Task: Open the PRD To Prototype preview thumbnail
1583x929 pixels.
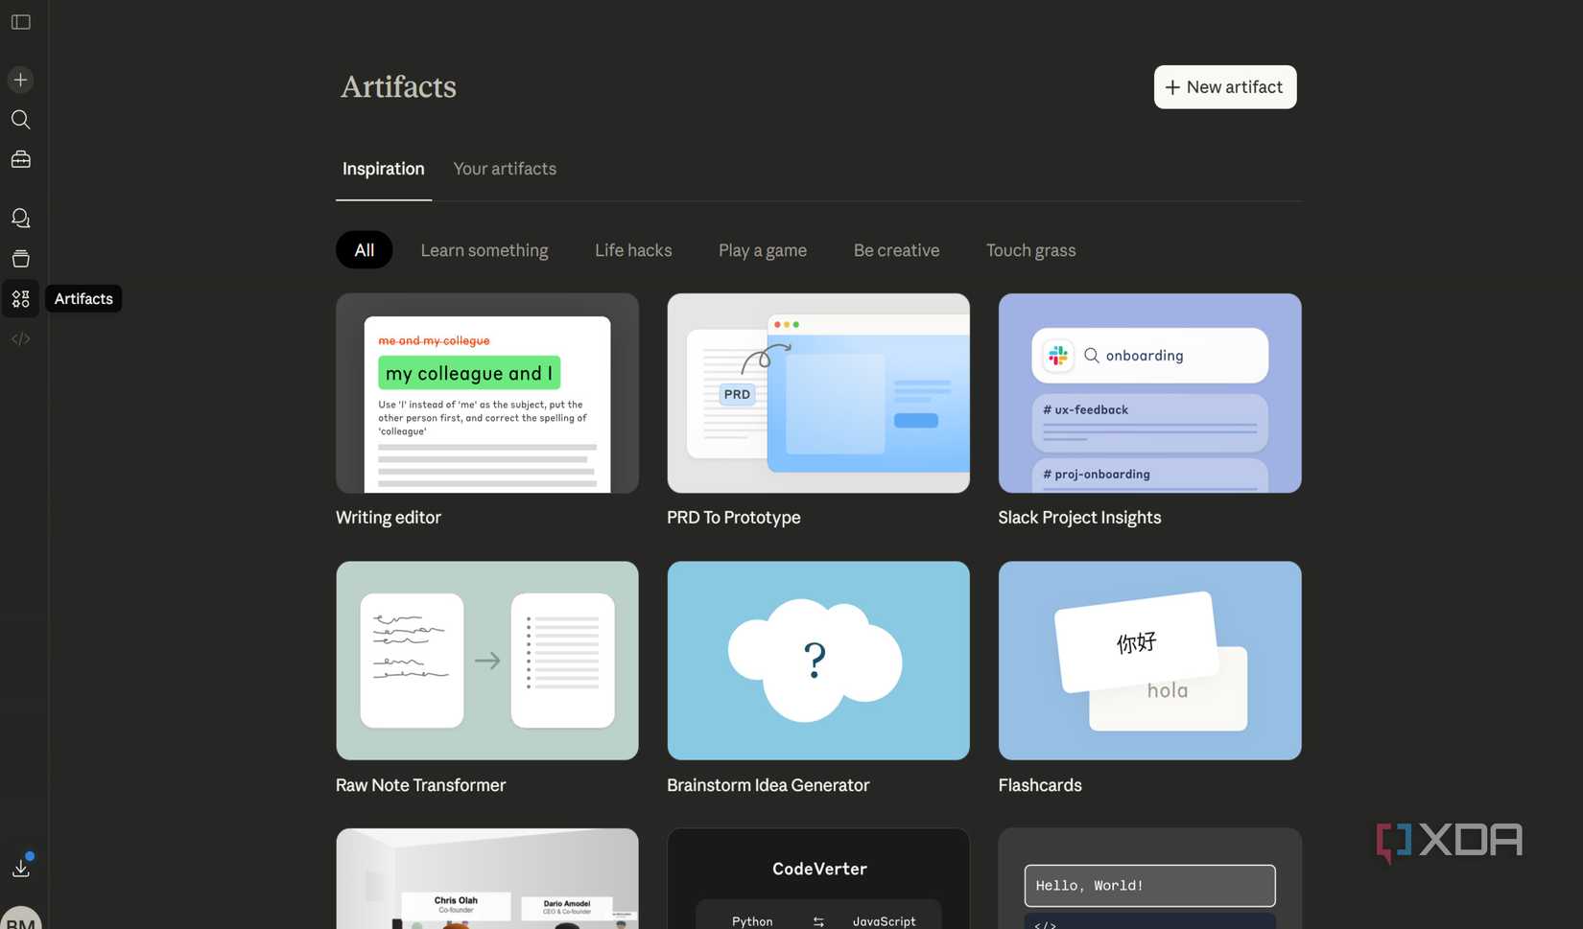Action: click(818, 393)
